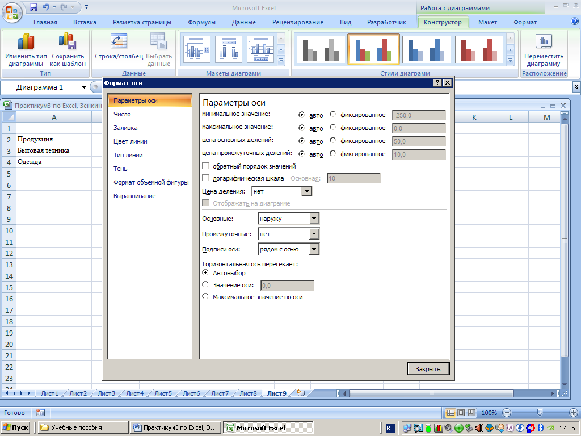Select Максимальное значение по оси radio
The width and height of the screenshot is (581, 436).
[205, 296]
